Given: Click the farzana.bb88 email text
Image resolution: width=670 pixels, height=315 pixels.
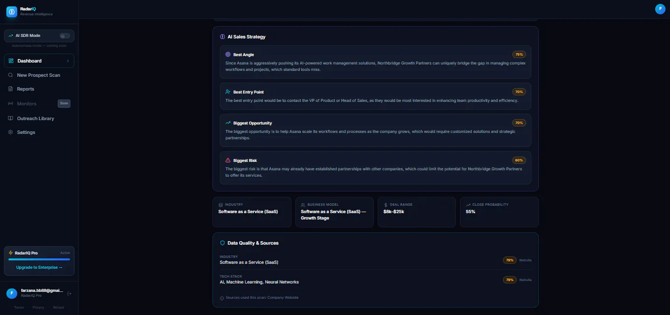Looking at the screenshot, I should click(x=42, y=290).
